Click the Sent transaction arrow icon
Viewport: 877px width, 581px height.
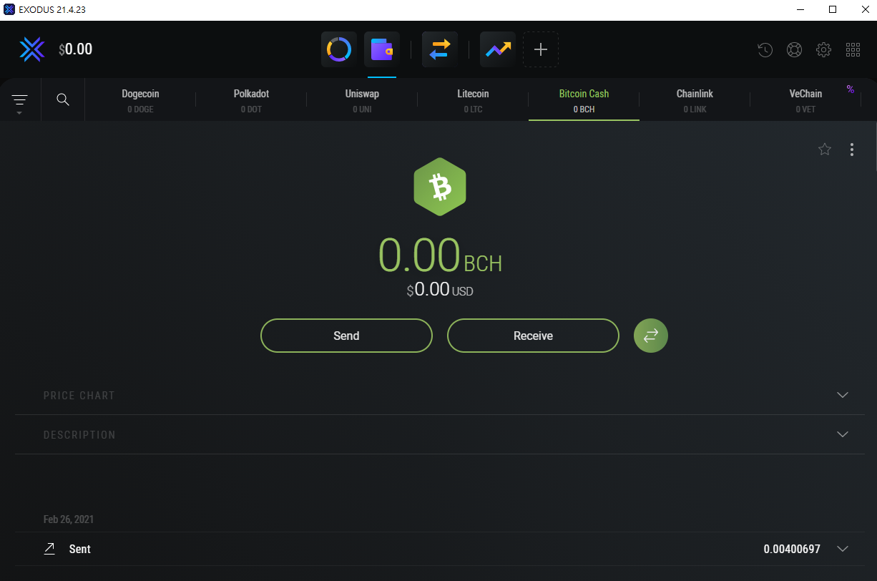point(49,549)
